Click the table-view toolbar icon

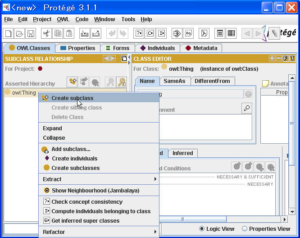(231, 33)
